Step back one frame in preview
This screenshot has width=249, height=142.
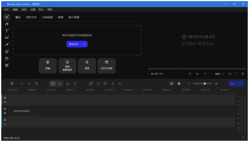(x=190, y=74)
